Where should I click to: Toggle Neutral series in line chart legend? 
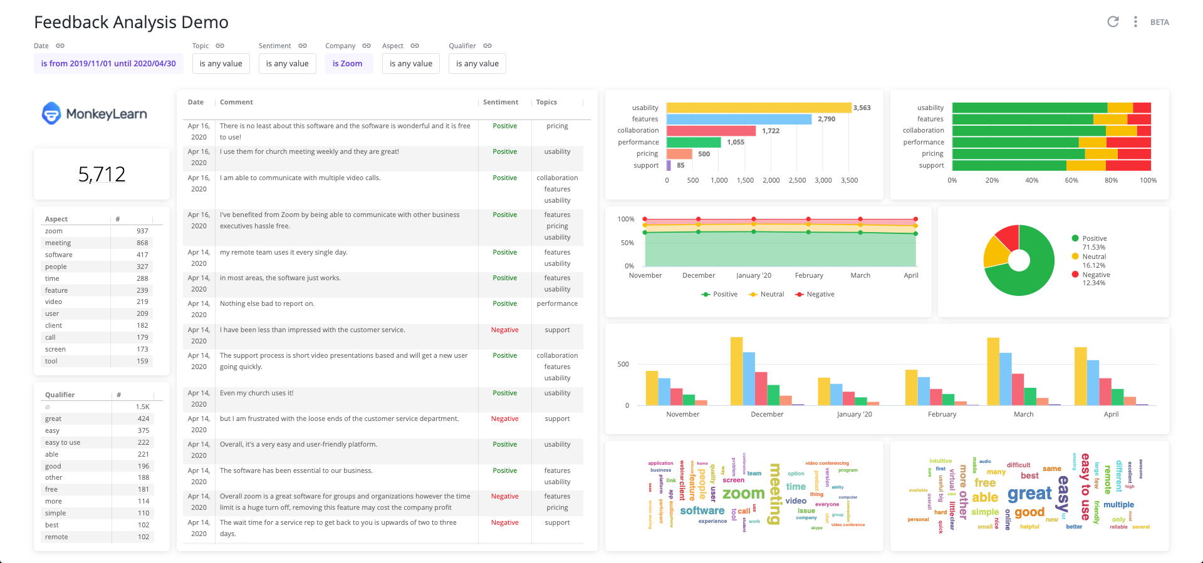[766, 294]
